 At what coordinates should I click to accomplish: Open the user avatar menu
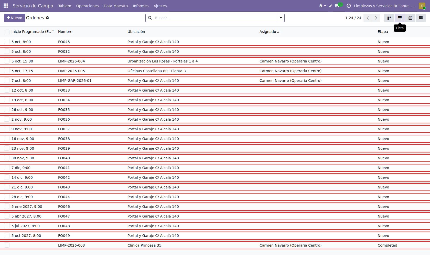[422, 6]
